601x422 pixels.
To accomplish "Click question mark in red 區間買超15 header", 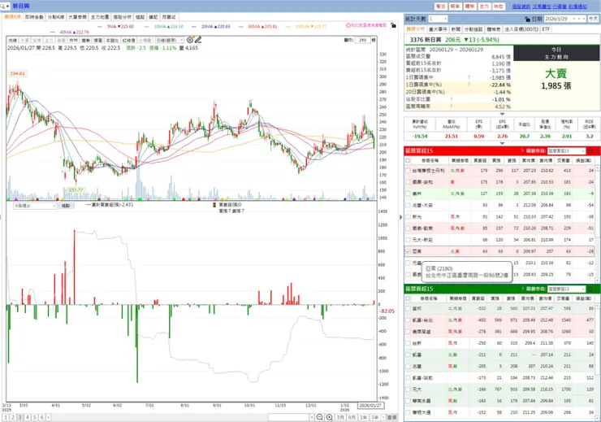I will (522, 150).
